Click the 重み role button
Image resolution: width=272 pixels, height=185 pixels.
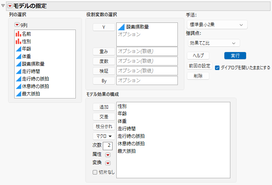[104, 51]
